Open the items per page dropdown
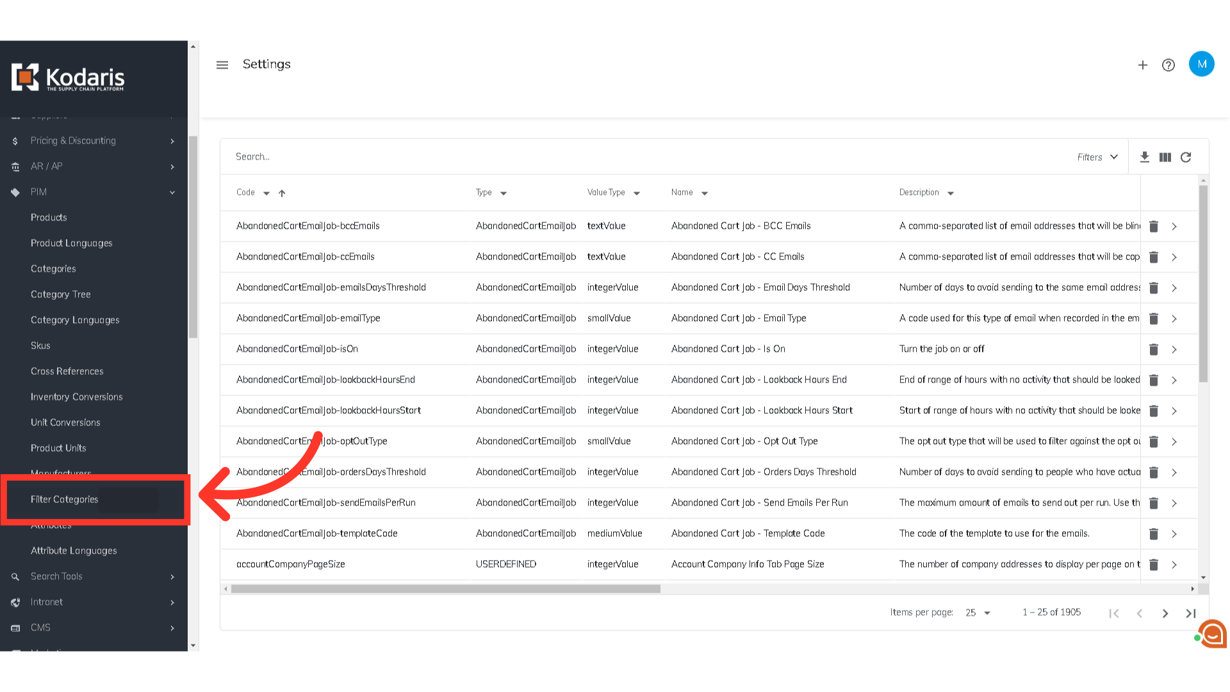The width and height of the screenshot is (1230, 692). coord(978,613)
